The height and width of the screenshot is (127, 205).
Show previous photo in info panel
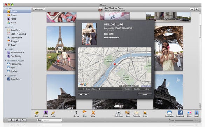point(81,94)
